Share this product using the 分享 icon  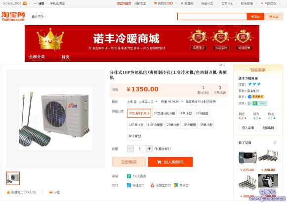coord(51,192)
